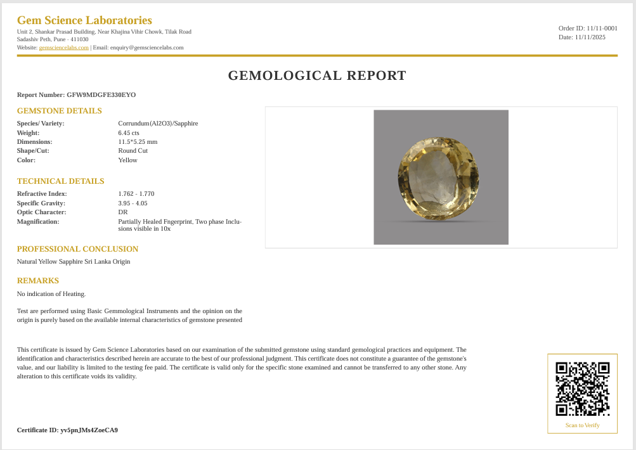The width and height of the screenshot is (636, 450).
Task: Click the enquiry@gemsciencelabs.com email address
Action: coord(148,47)
